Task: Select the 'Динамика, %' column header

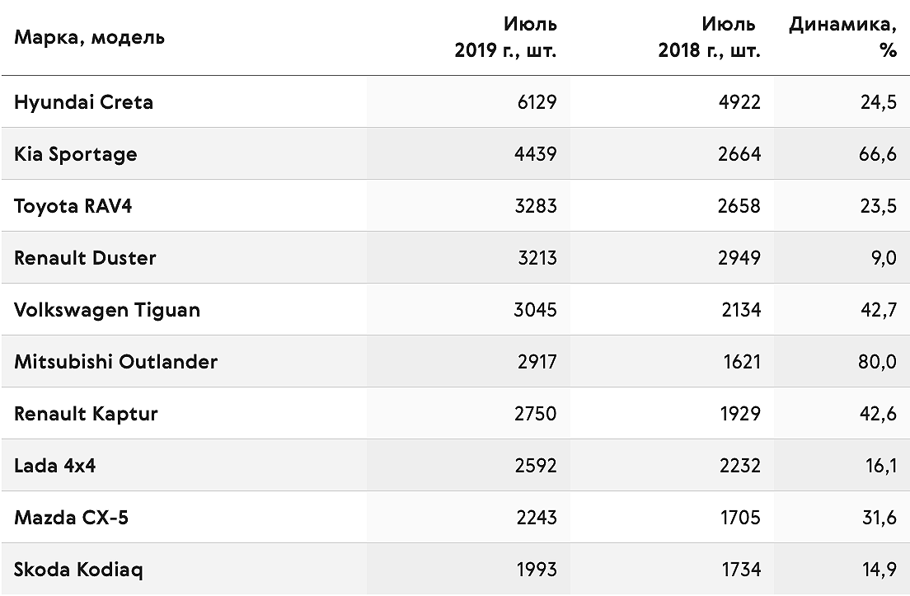Action: tap(842, 37)
